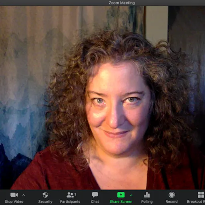Viewport: 205px width, 205px height.
Task: Click the Security shield icon
Action: pos(45,195)
